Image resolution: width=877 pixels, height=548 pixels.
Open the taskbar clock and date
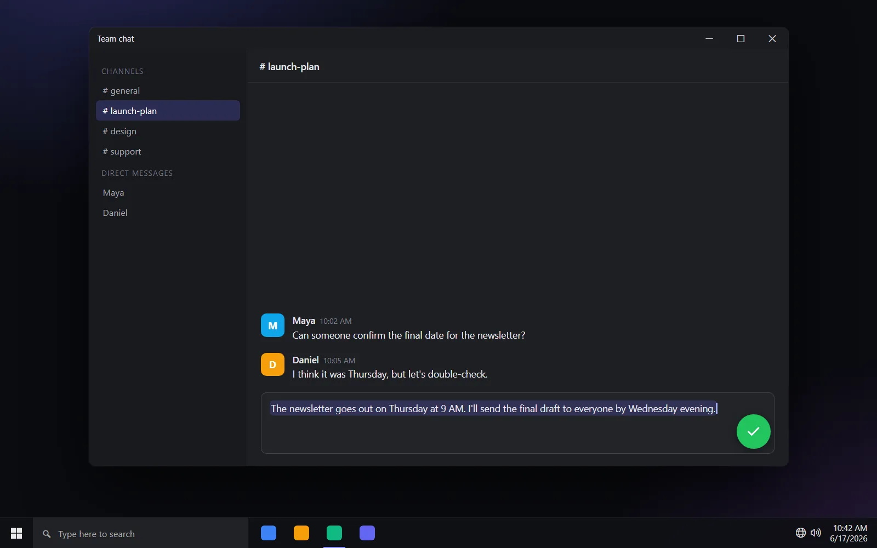pos(849,533)
